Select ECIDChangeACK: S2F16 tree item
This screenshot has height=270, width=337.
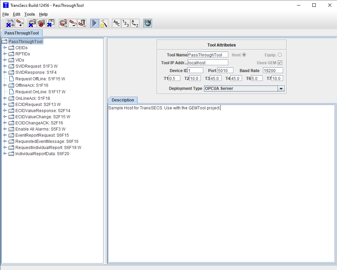(39, 123)
